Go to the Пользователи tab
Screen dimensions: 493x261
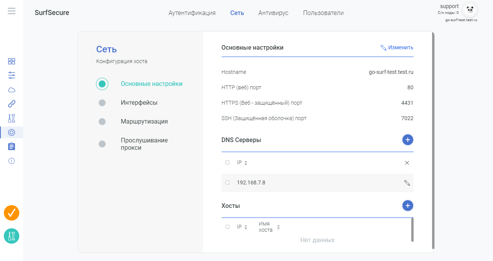323,13
